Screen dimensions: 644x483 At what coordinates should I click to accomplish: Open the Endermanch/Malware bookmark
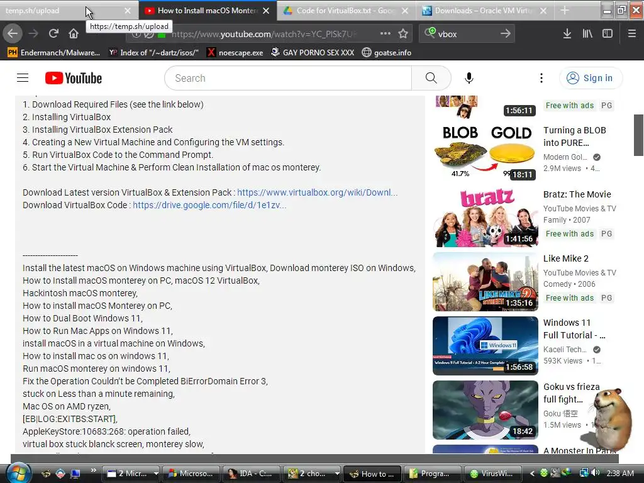(x=54, y=53)
